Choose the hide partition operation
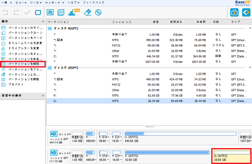252x164 pixels. [22, 59]
